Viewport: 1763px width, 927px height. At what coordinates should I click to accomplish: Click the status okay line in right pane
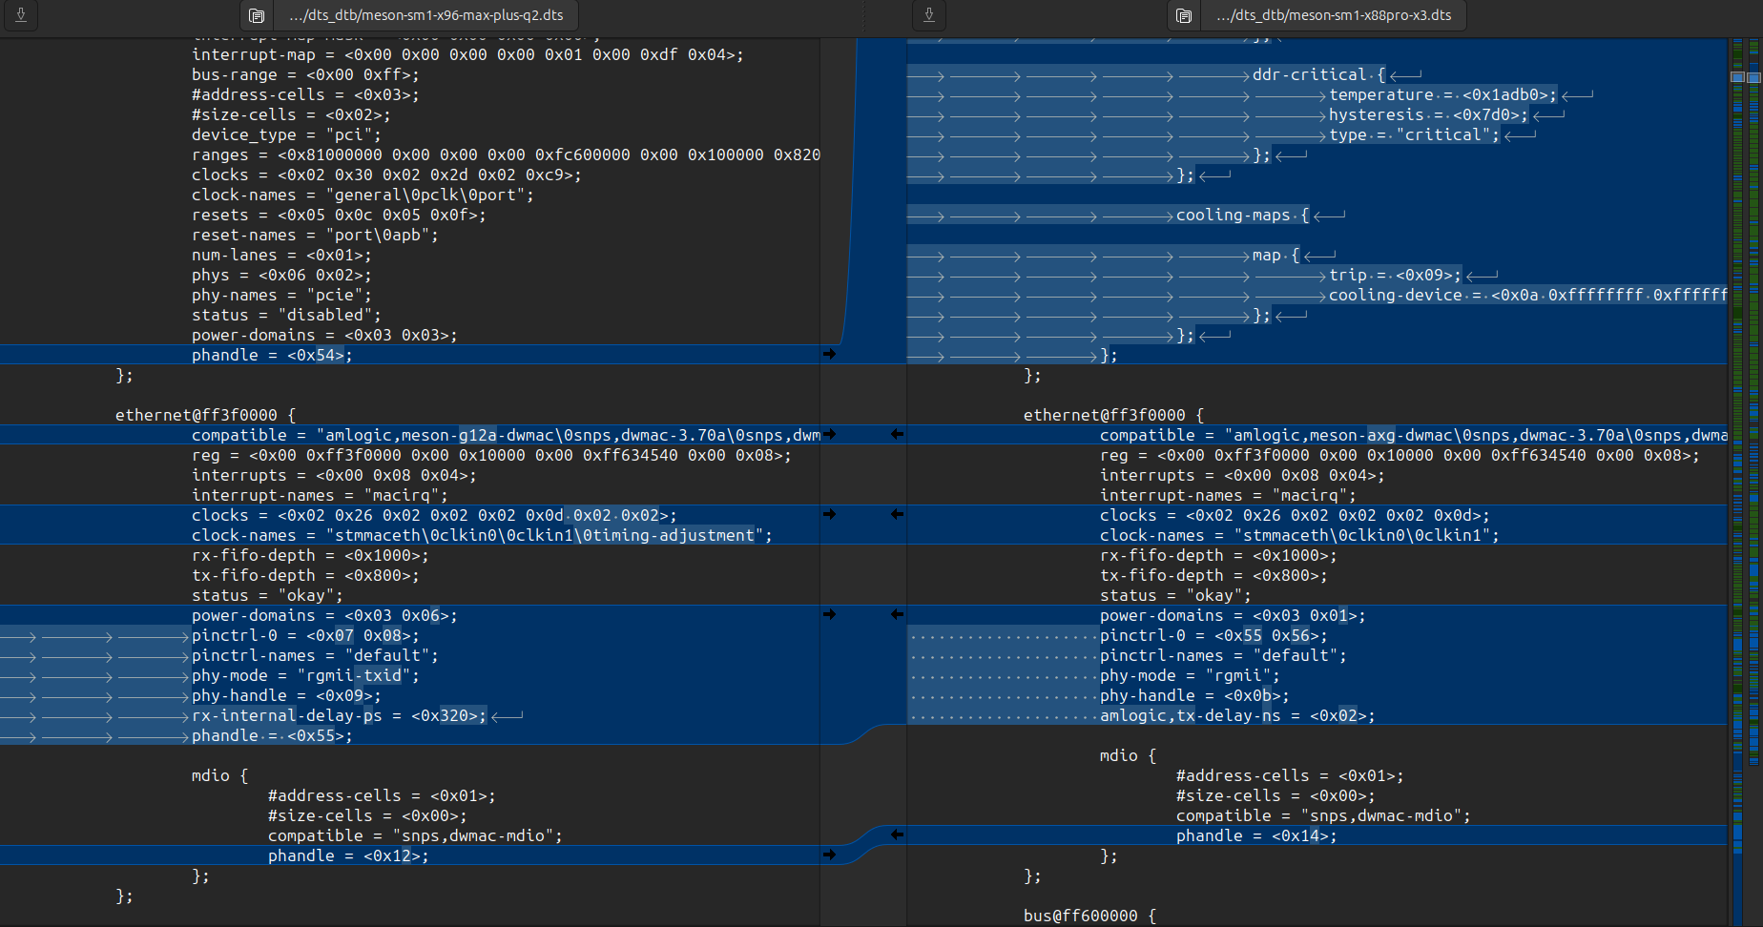click(x=1173, y=595)
